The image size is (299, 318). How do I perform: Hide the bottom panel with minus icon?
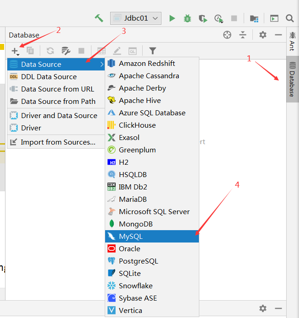click(278, 309)
